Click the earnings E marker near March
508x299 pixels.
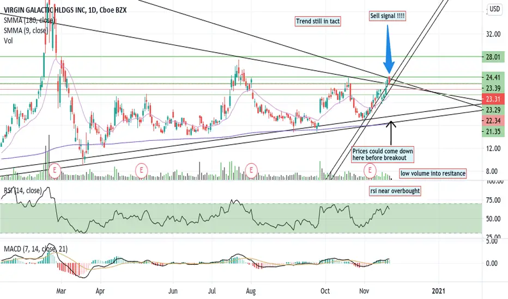pos(55,170)
